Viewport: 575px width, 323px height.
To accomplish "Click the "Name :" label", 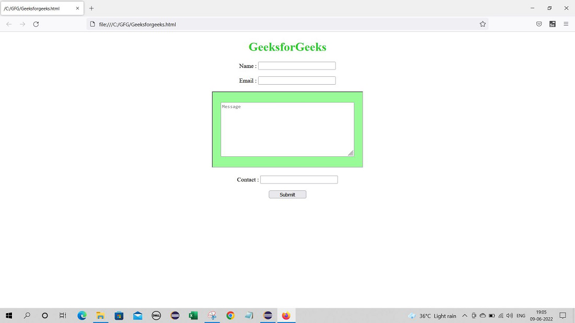I will (x=248, y=66).
